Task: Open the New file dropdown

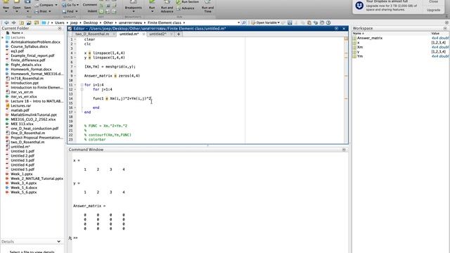Action: pyautogui.click(x=6, y=11)
